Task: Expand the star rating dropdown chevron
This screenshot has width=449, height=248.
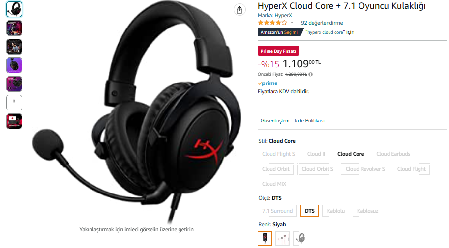Action: (292, 23)
